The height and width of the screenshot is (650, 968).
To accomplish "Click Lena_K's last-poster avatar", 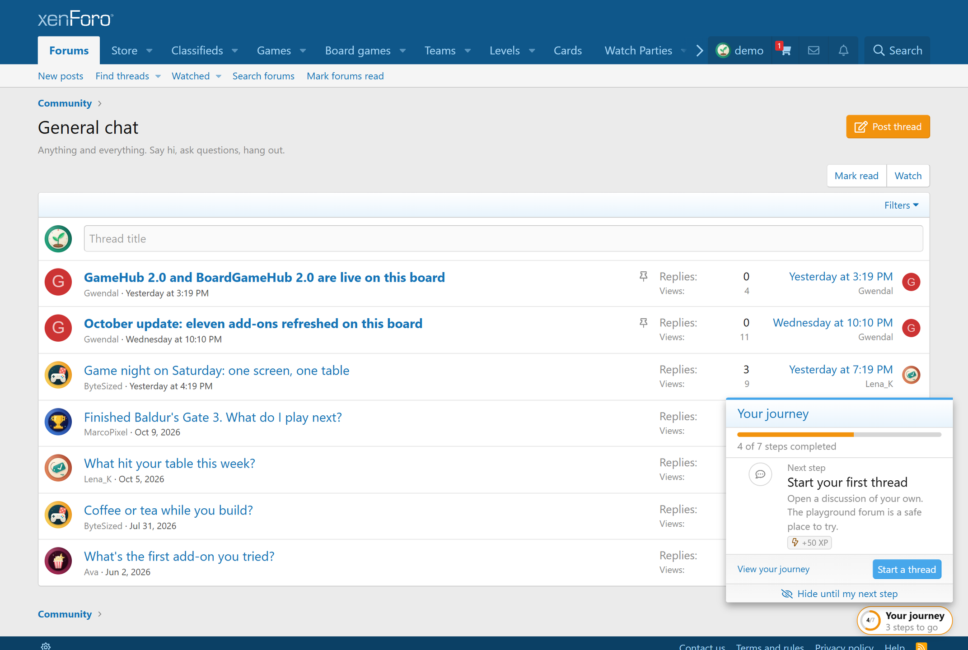I will 911,375.
